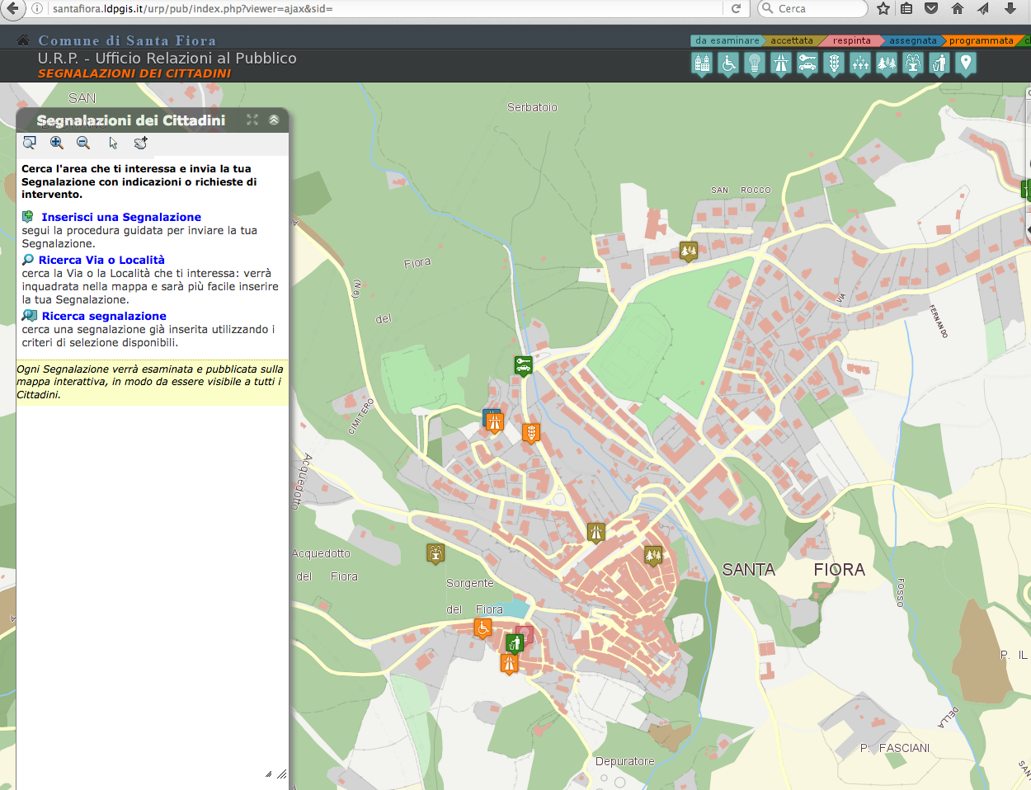Select the trees green areas category icon
This screenshot has width=1031, height=790.
[x=887, y=63]
